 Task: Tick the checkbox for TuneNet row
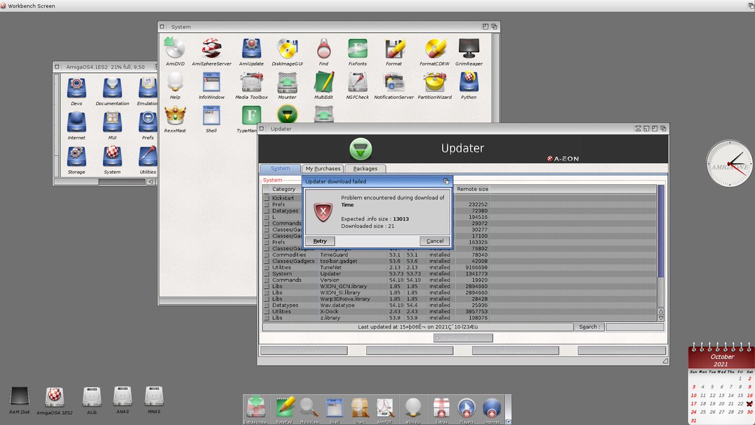(x=267, y=268)
